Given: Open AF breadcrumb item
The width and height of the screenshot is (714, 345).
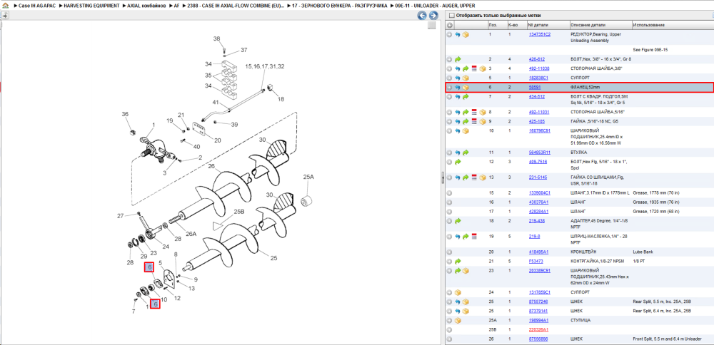Looking at the screenshot, I should [176, 6].
